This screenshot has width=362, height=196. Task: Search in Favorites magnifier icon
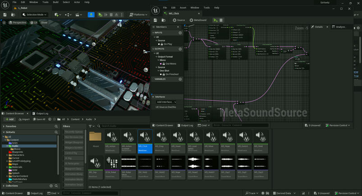tap(56, 126)
